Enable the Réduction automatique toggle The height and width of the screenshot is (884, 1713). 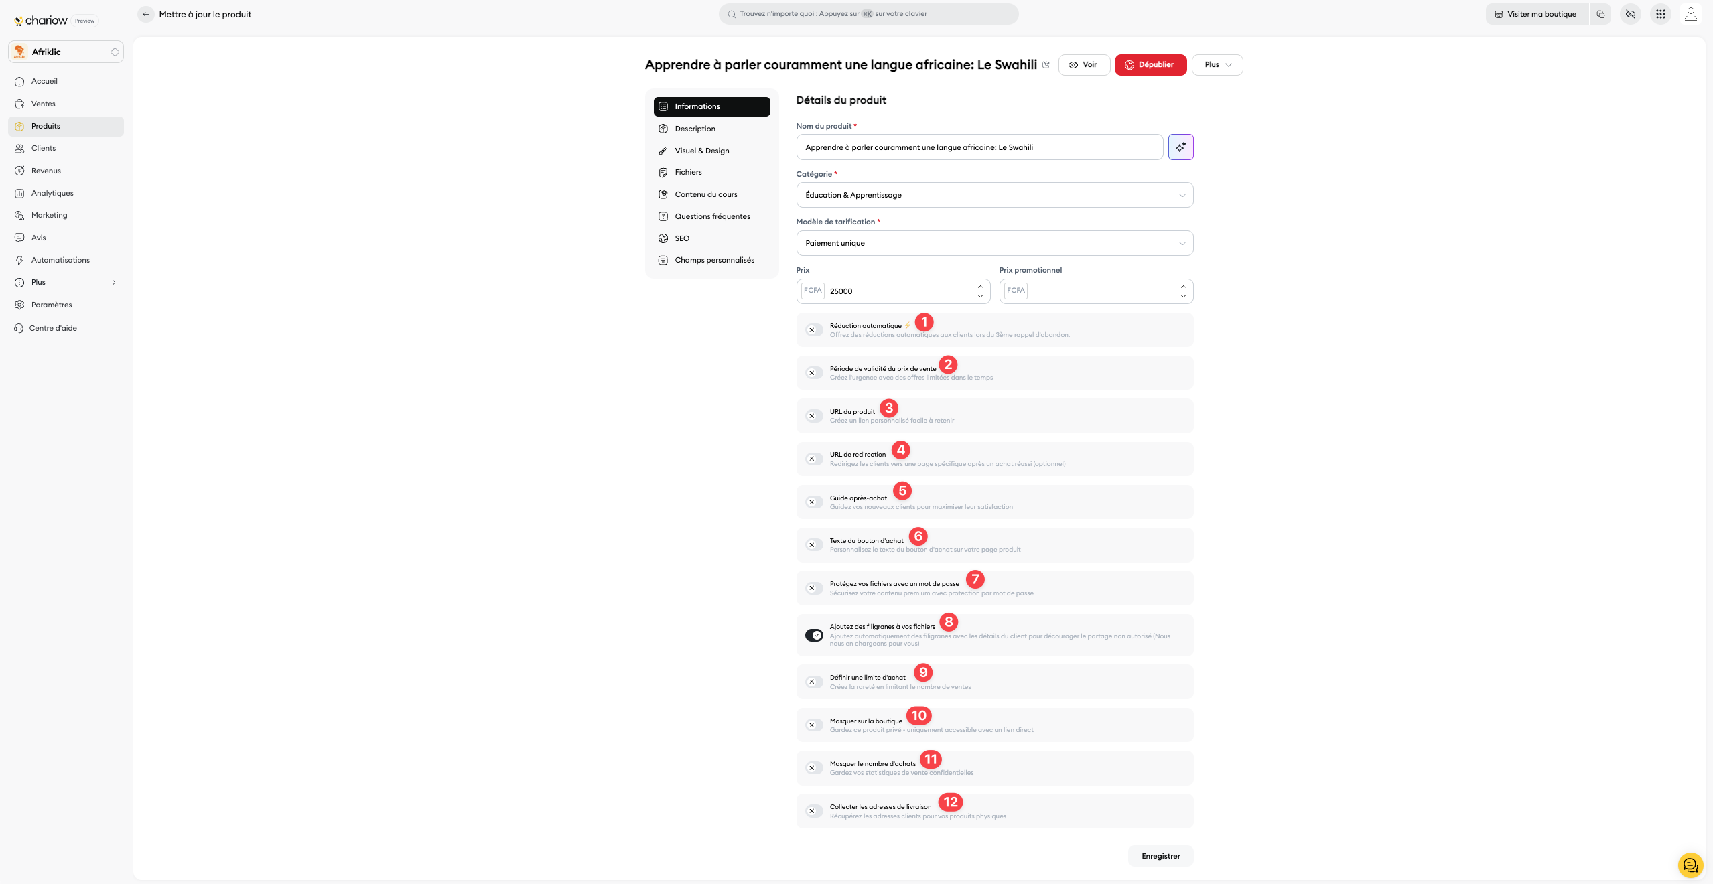tap(813, 330)
